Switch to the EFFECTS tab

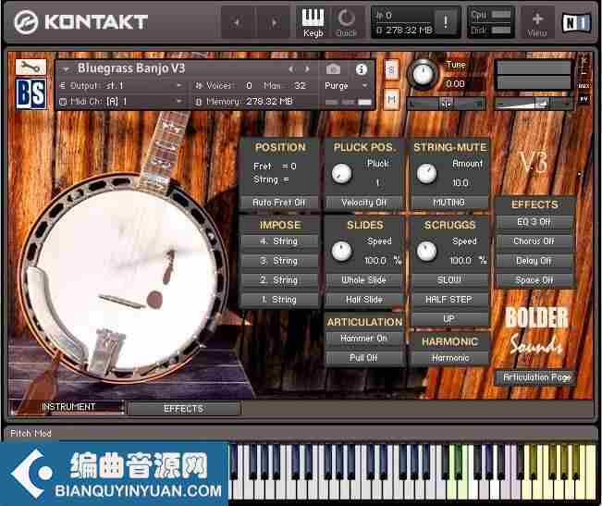click(x=183, y=409)
